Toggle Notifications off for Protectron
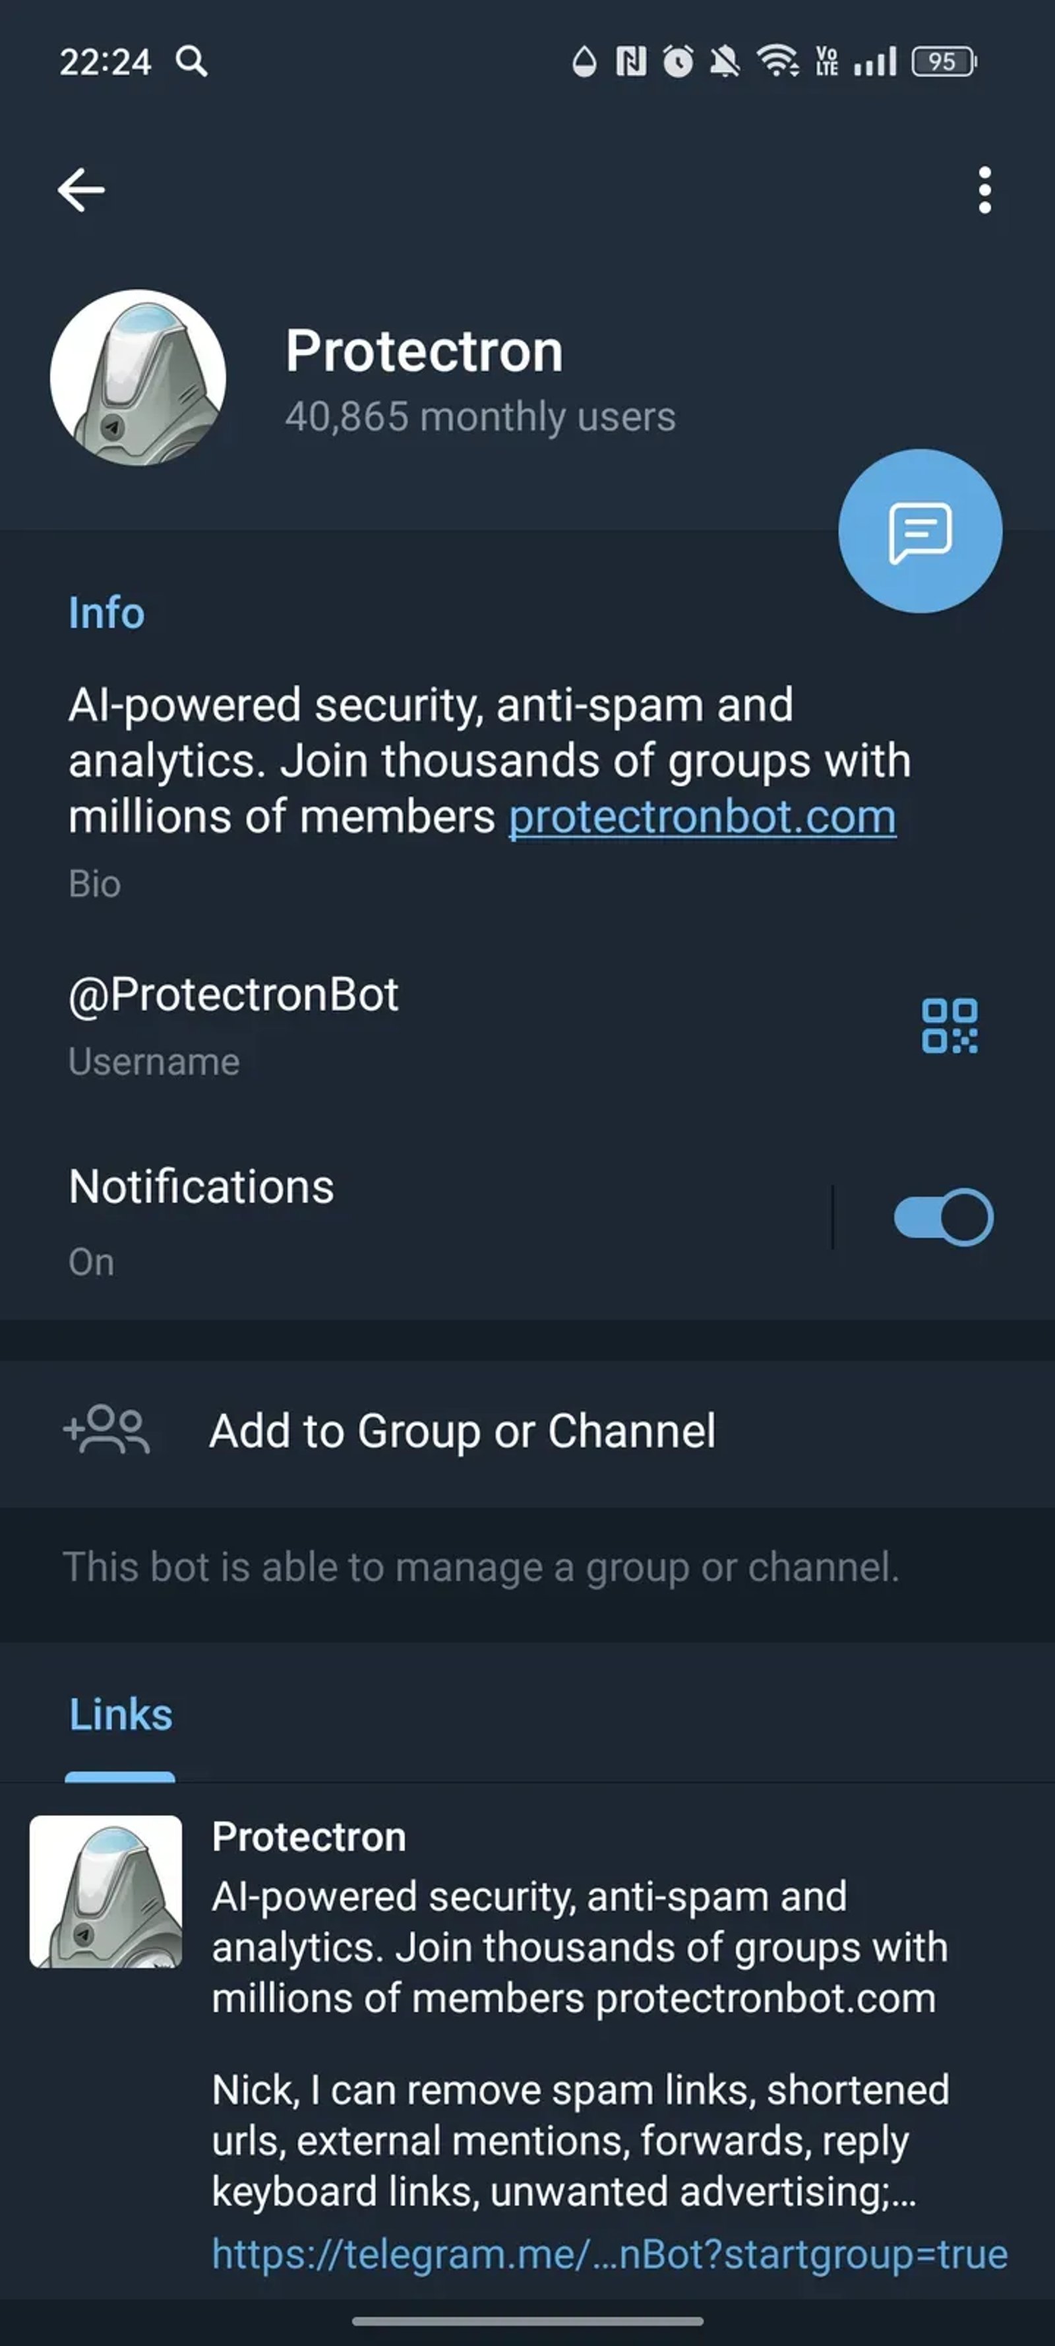 [942, 1218]
